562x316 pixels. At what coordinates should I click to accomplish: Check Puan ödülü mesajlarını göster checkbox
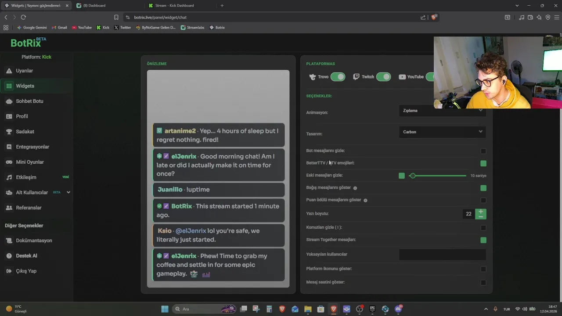[483, 200]
